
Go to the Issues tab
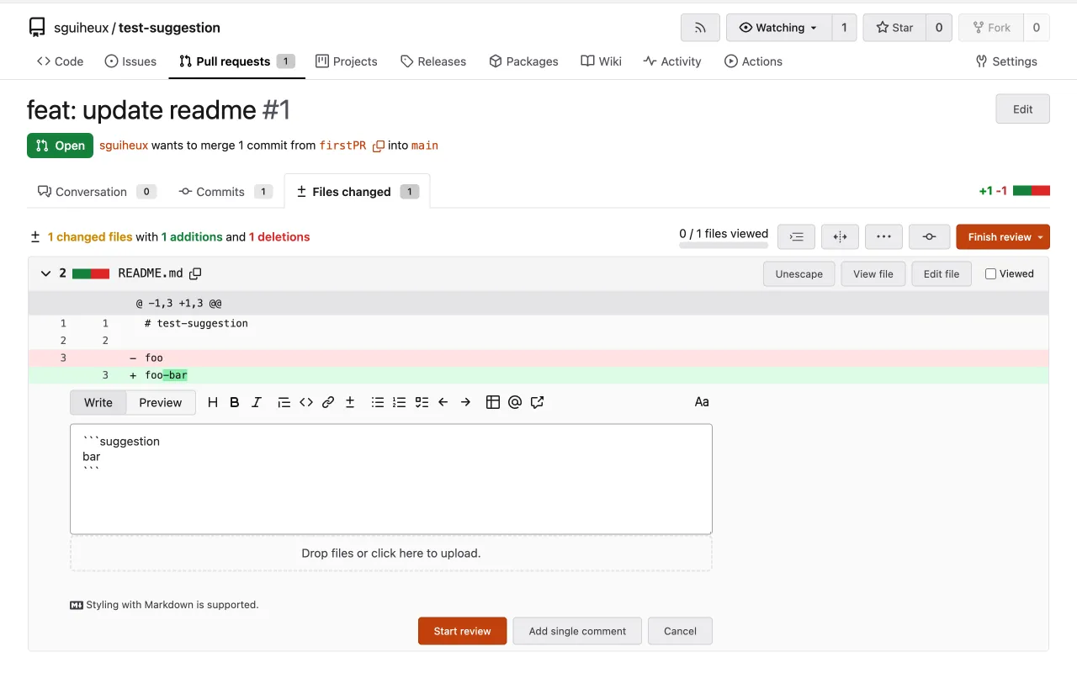[130, 61]
